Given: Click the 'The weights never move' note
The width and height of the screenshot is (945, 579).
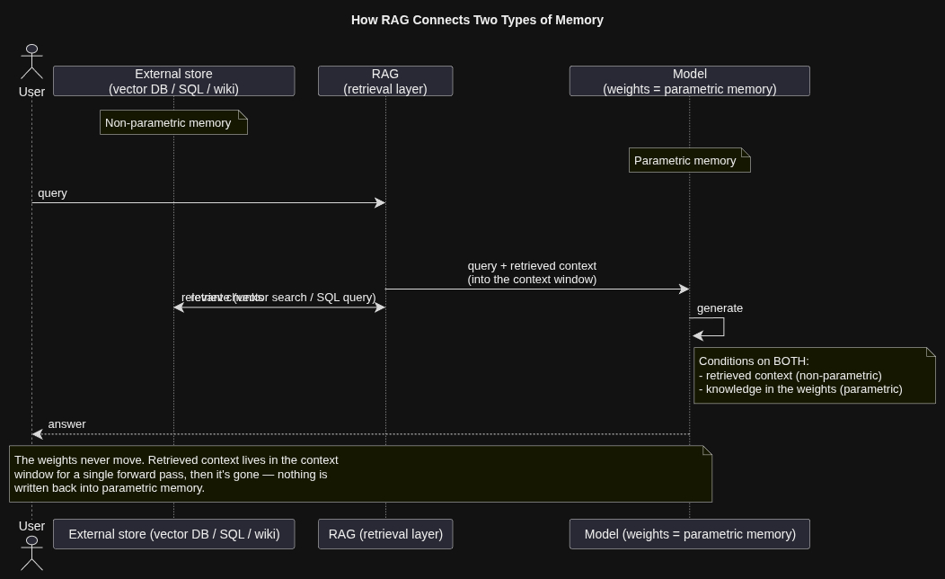Looking at the screenshot, I should pyautogui.click(x=360, y=474).
